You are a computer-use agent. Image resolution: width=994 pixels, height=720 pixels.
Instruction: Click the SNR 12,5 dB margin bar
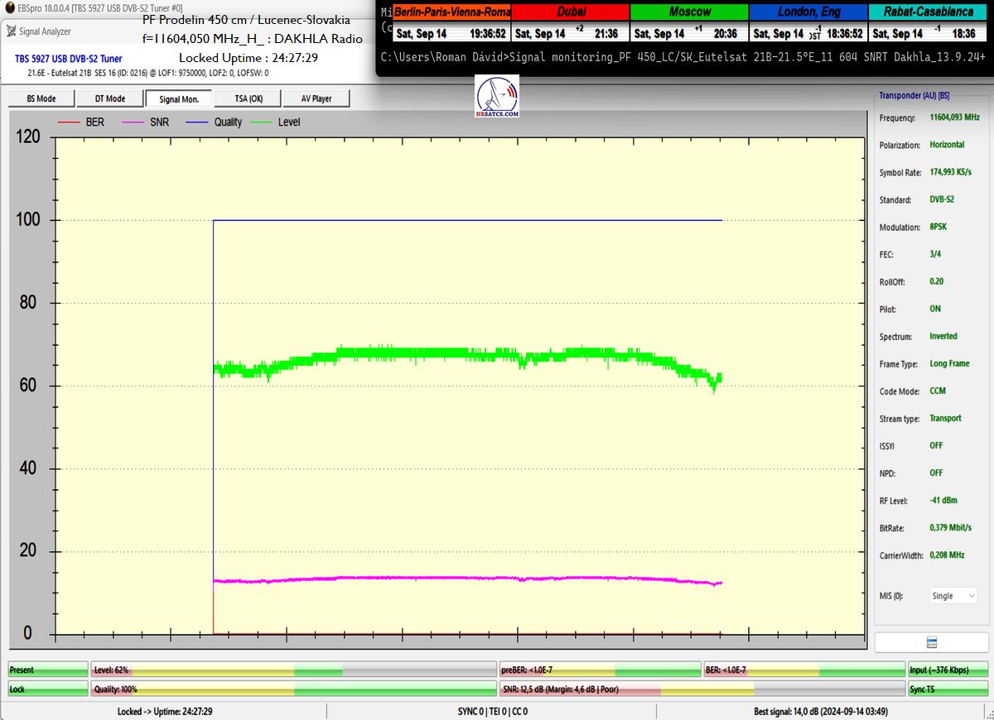coord(701,689)
